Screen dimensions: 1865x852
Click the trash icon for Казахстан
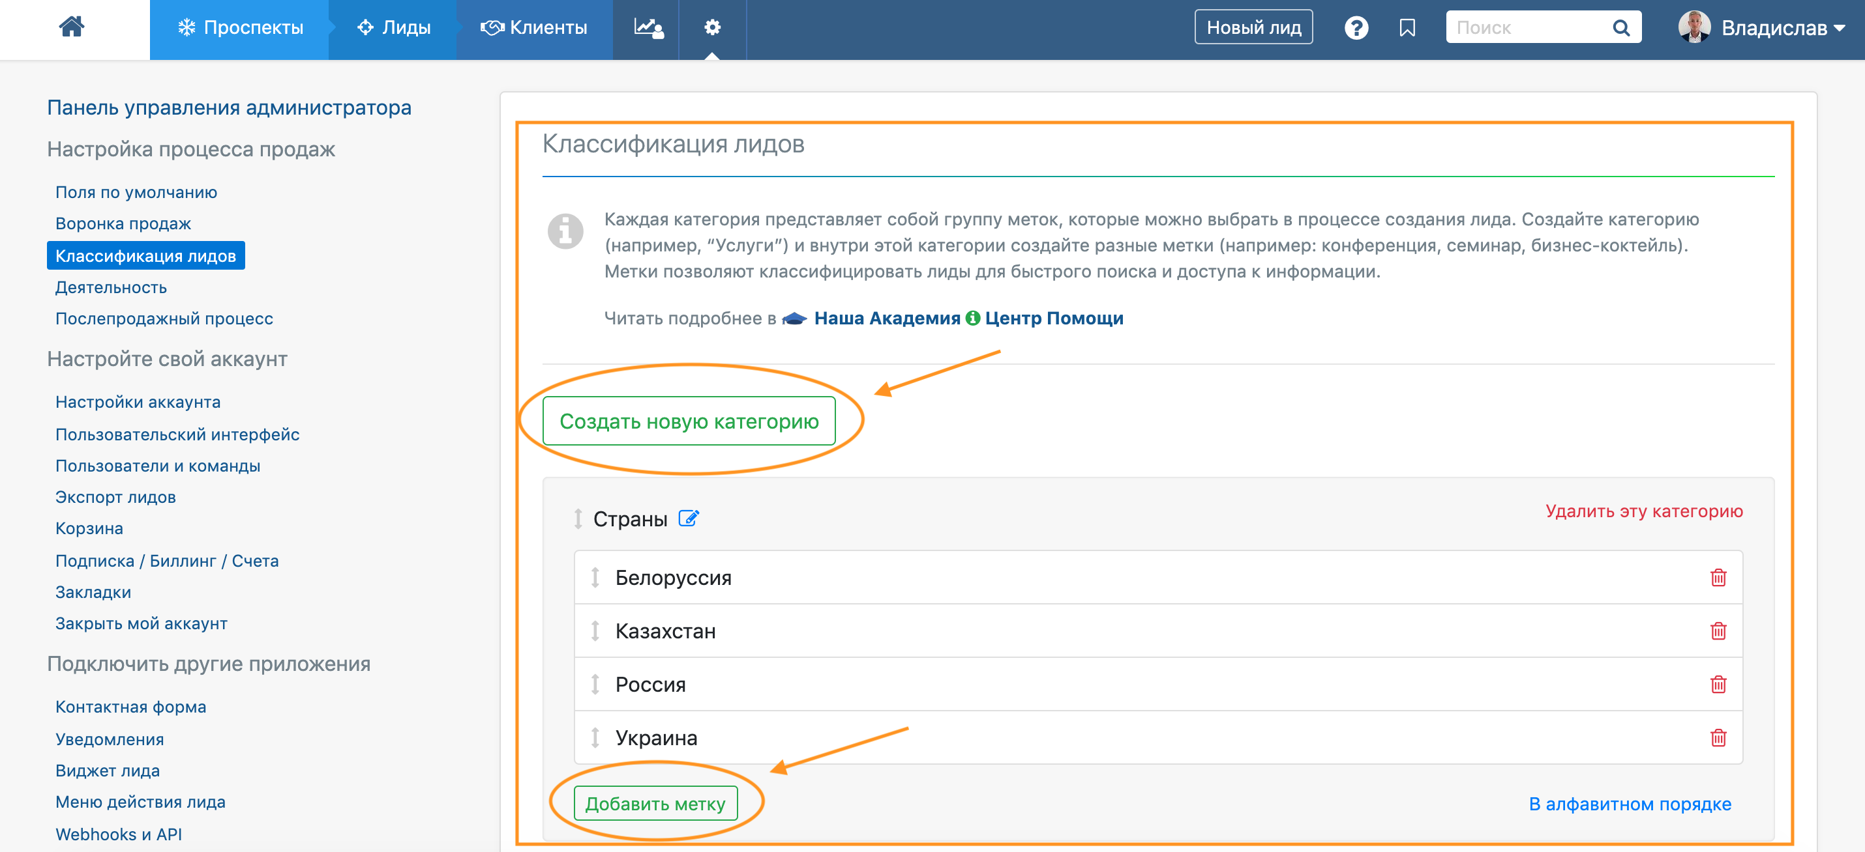pyautogui.click(x=1718, y=631)
